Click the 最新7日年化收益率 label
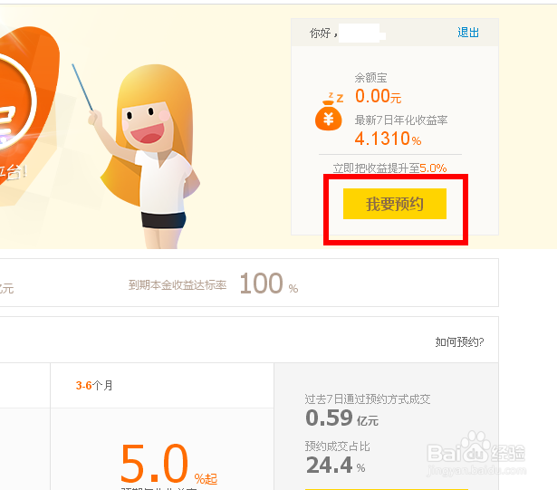557x490 pixels. click(x=401, y=120)
